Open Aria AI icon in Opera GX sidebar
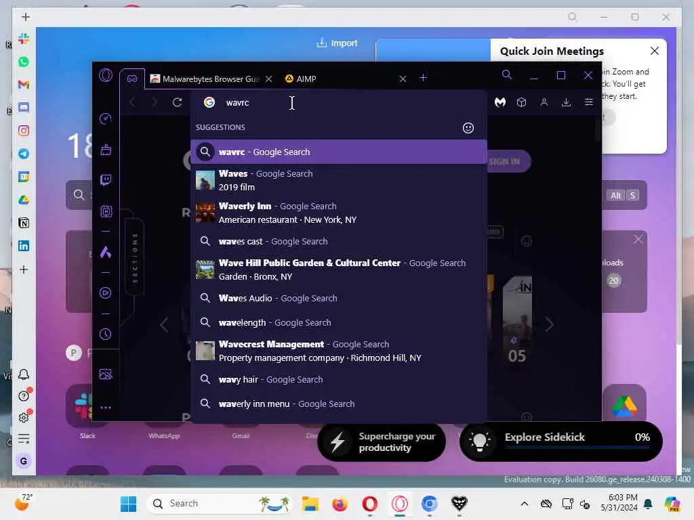The width and height of the screenshot is (694, 520). 106,252
